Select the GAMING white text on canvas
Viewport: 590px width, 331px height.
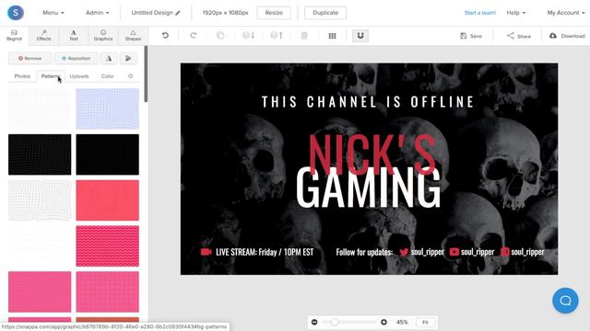(368, 188)
